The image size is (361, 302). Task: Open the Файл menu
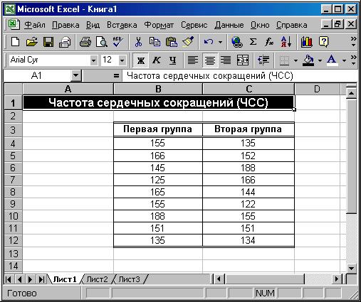(35, 25)
